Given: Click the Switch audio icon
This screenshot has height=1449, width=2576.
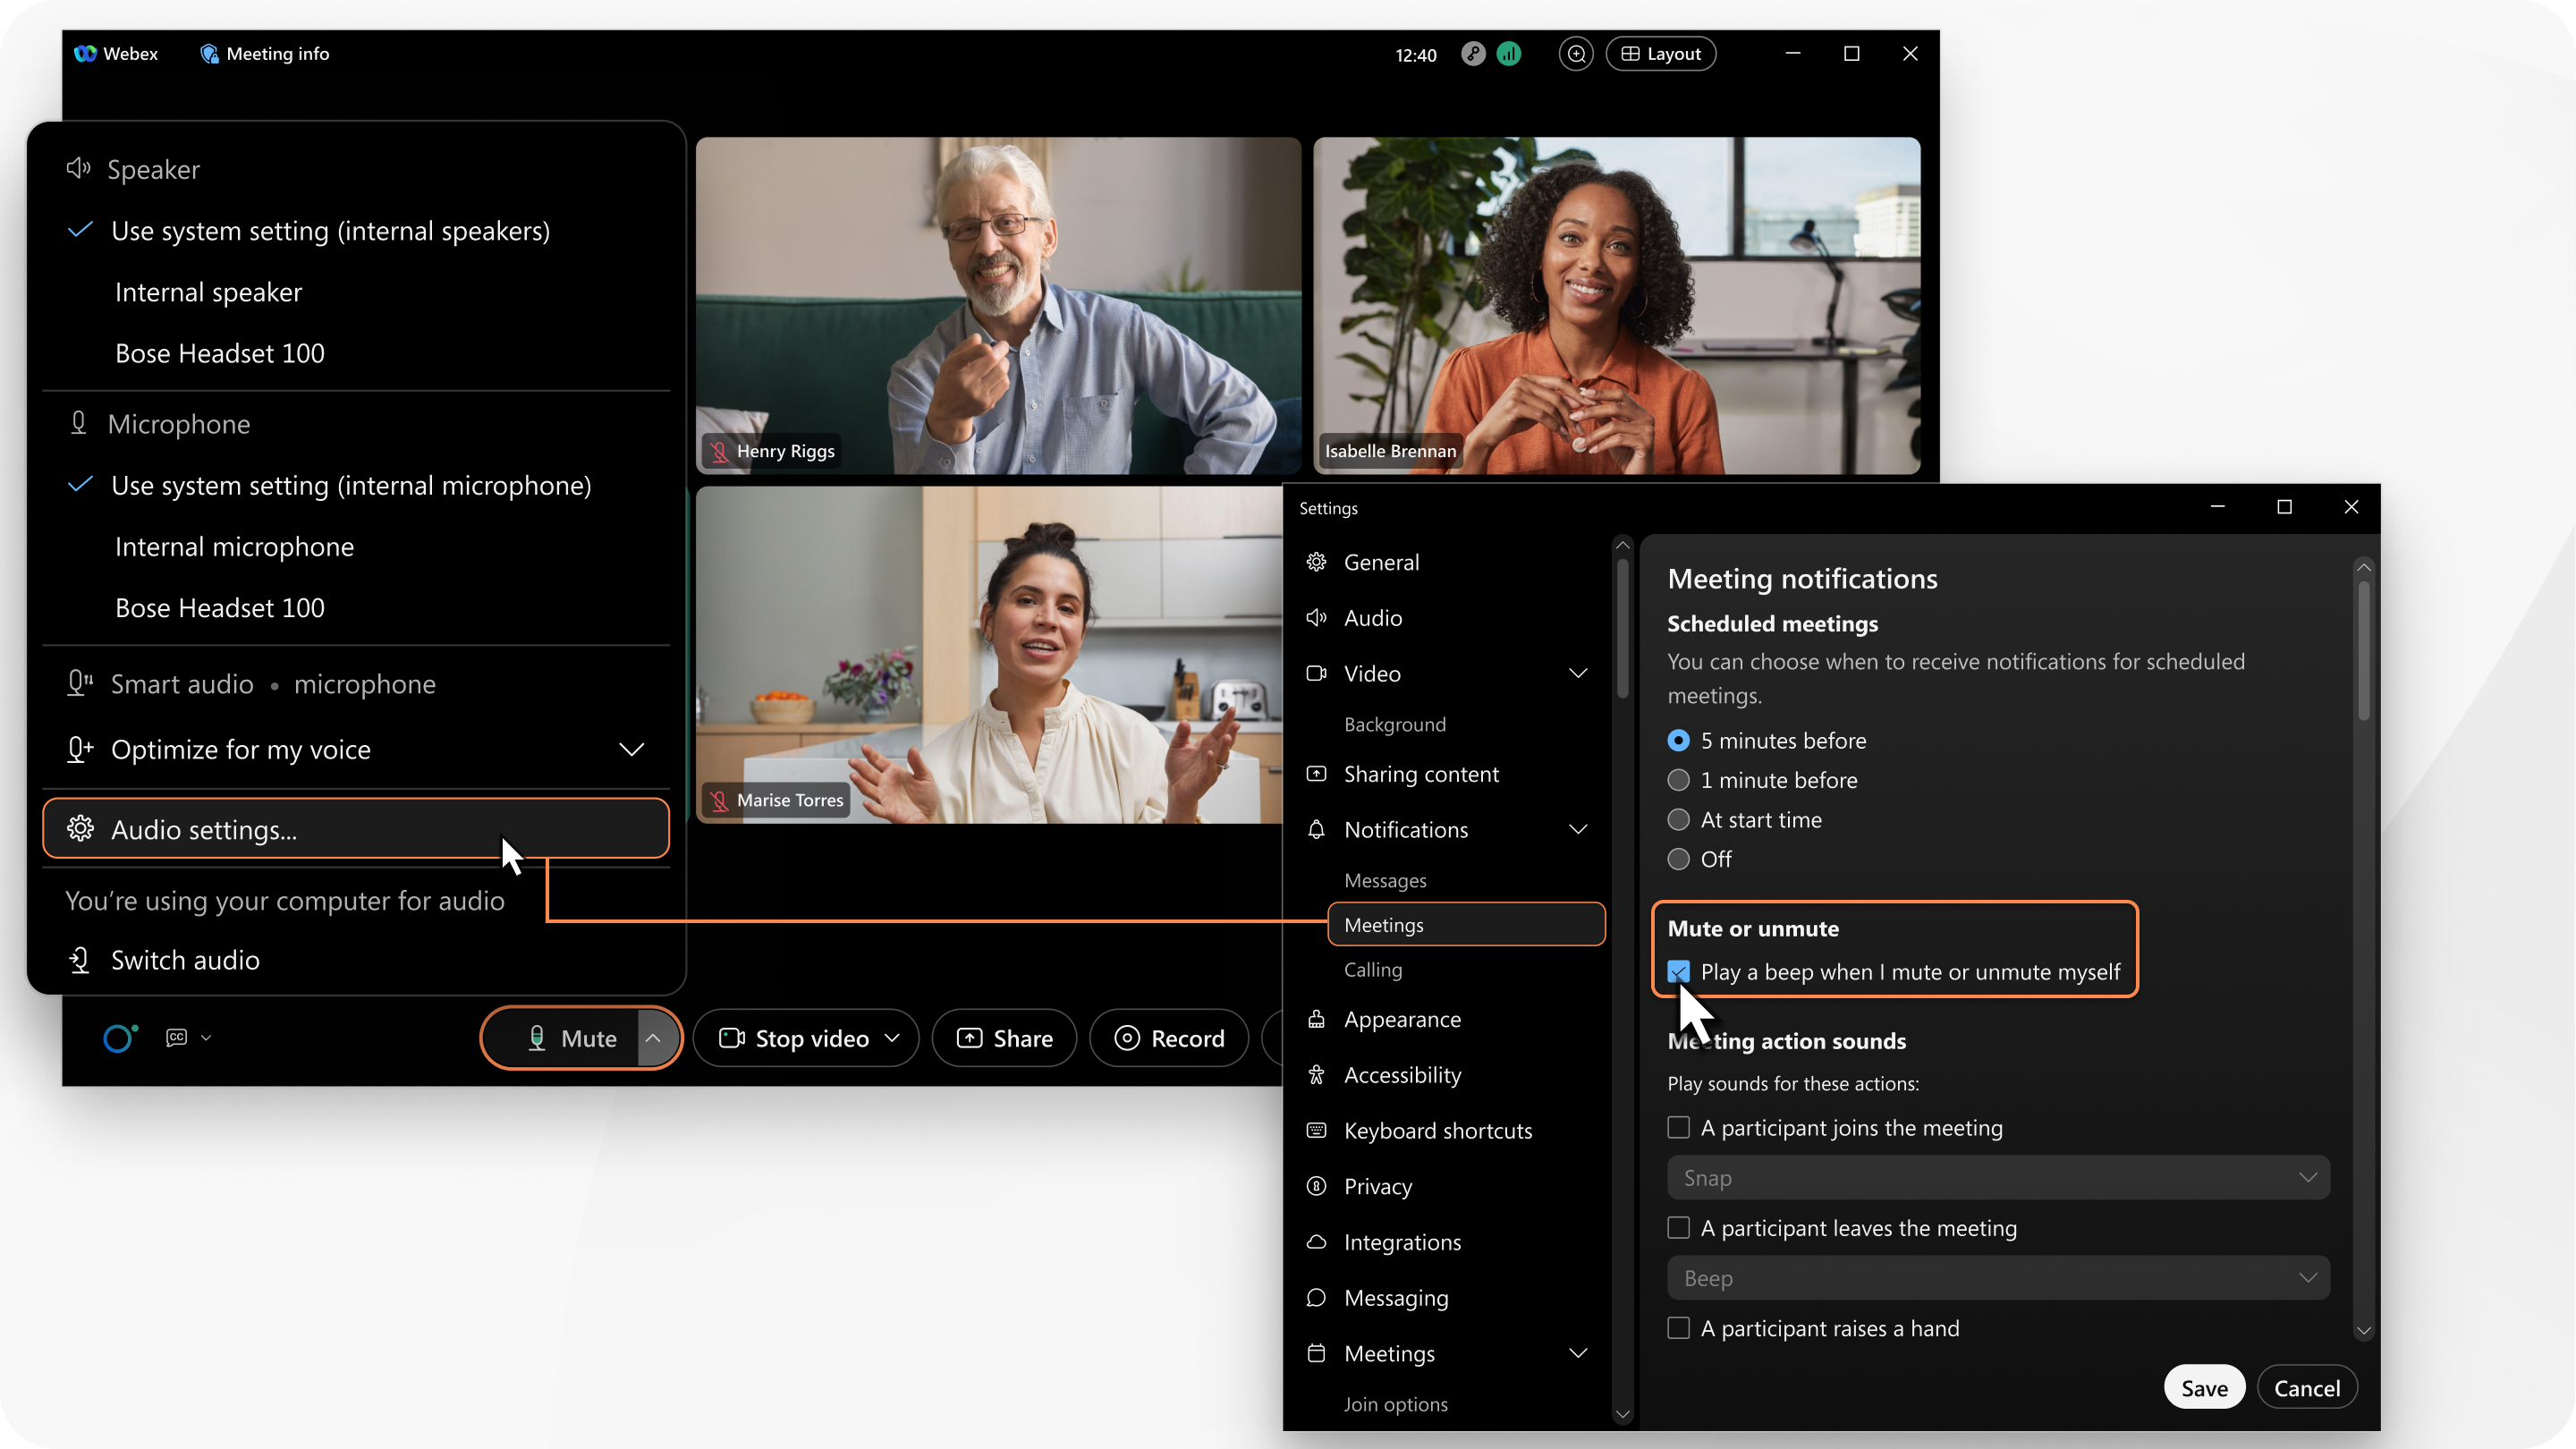Looking at the screenshot, I should point(80,959).
